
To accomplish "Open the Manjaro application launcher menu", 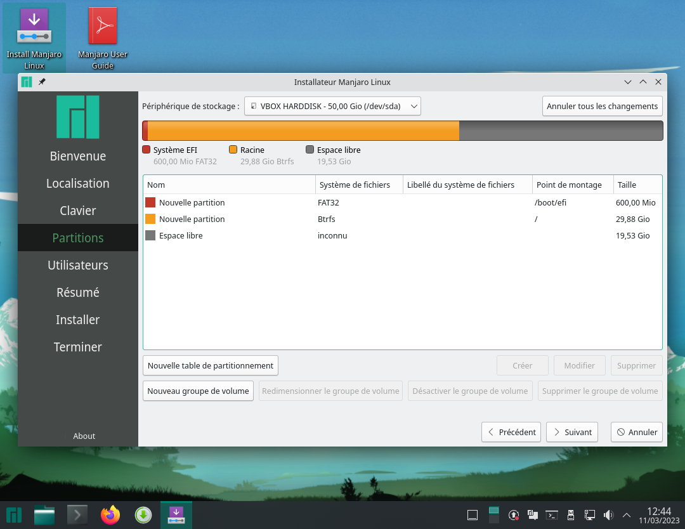I will [13, 515].
